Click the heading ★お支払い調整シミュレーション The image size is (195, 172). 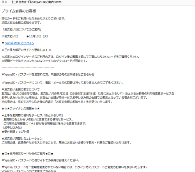[22, 138]
